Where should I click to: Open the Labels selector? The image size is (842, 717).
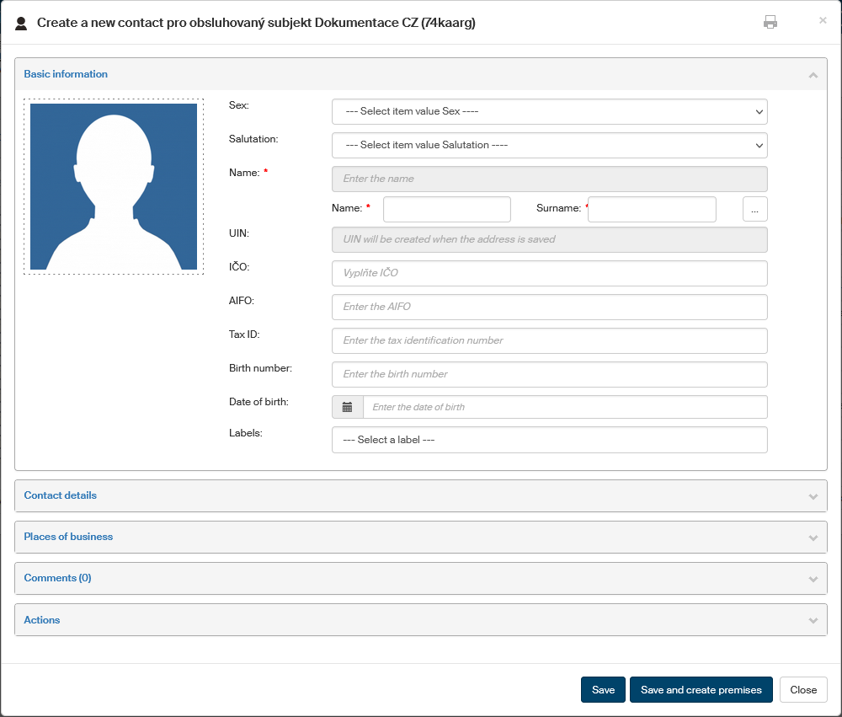549,440
